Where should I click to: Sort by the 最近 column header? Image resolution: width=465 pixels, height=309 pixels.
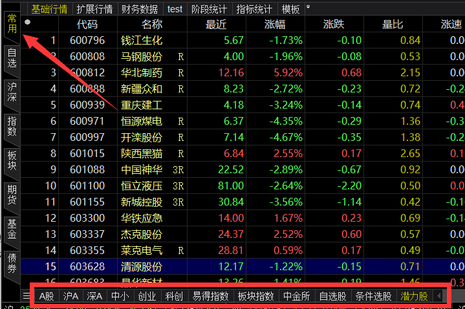[216, 24]
